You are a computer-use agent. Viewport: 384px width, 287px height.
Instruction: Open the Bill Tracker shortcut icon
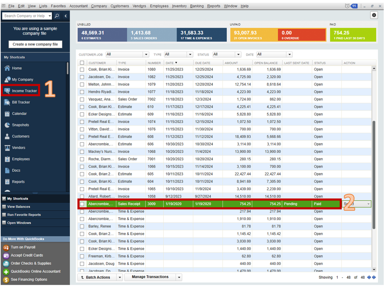click(7, 102)
